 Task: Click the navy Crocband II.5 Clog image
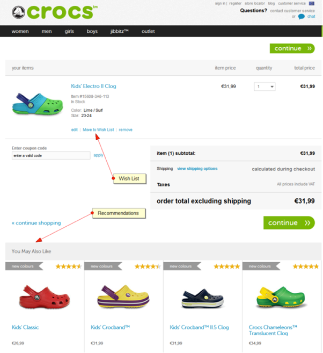tap(203, 298)
